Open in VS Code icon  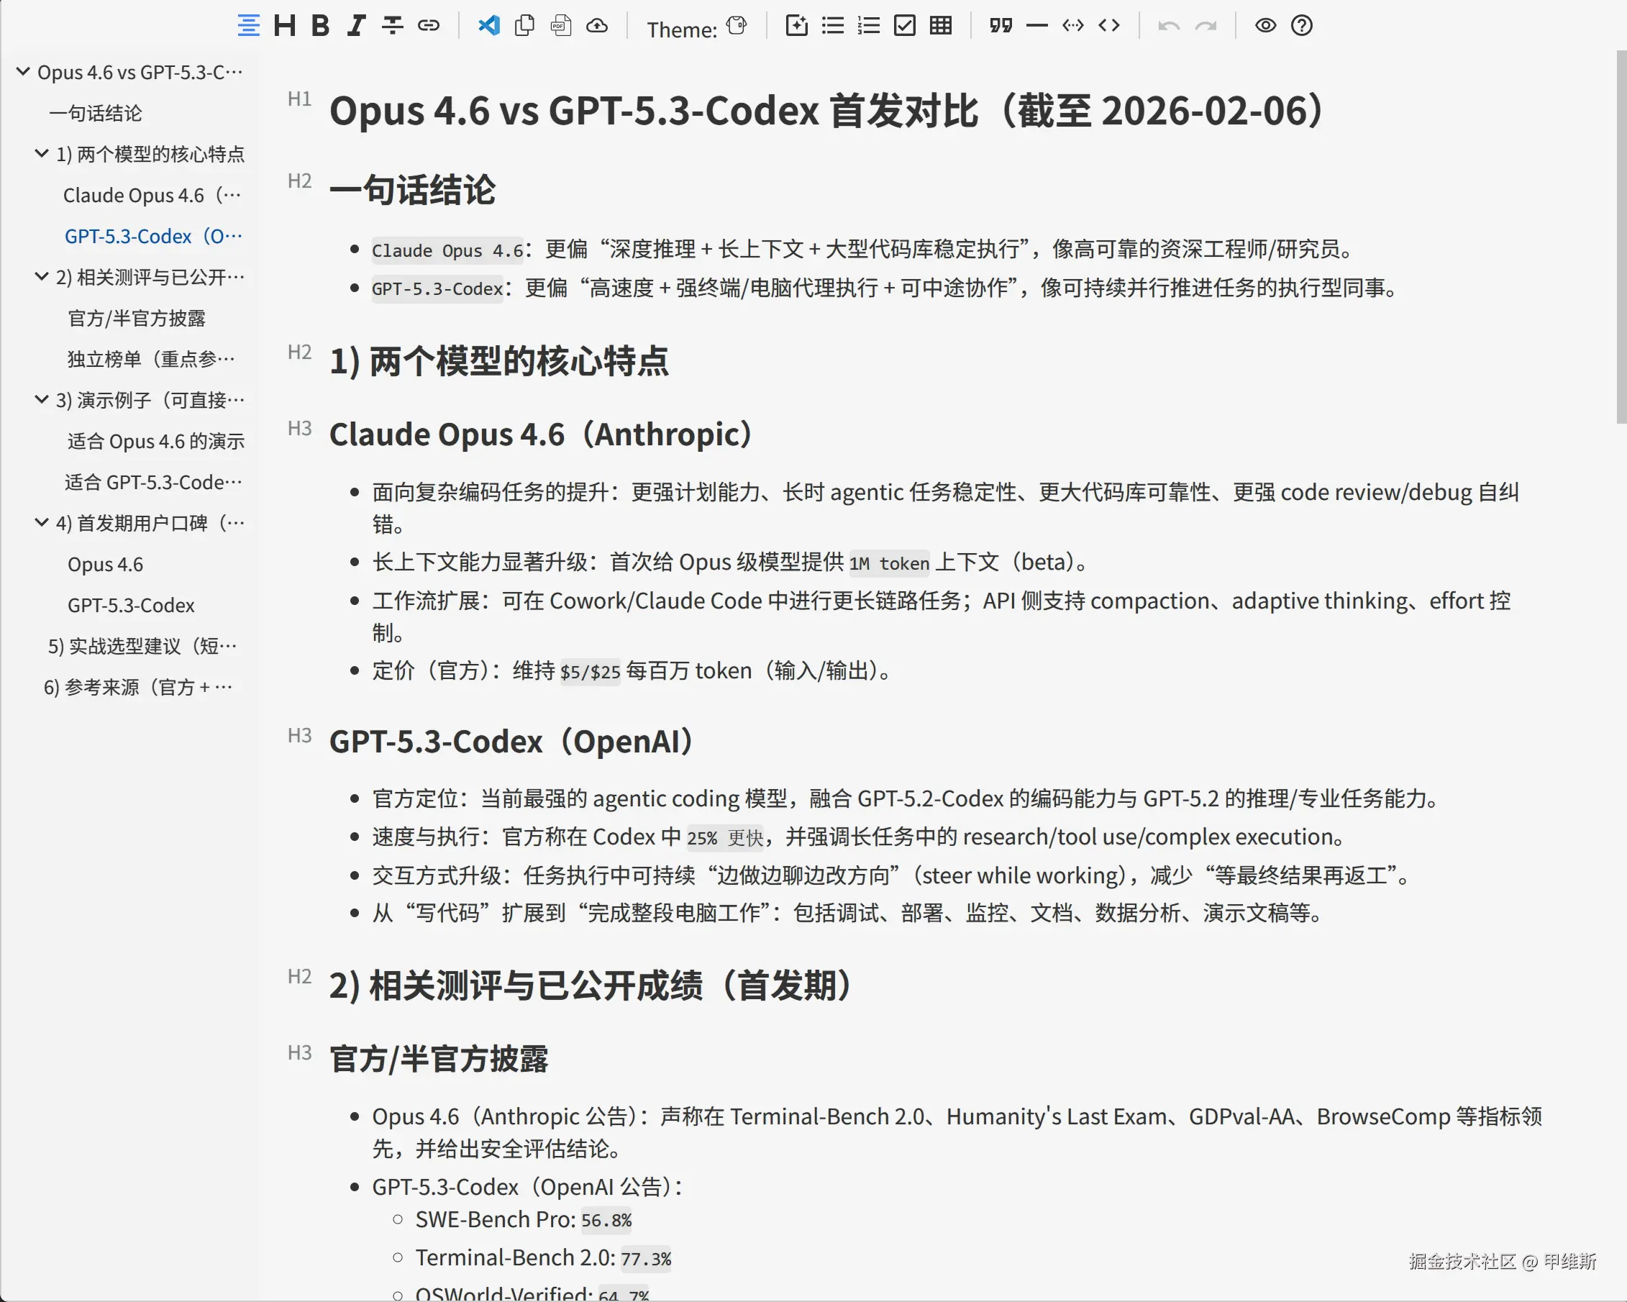point(489,26)
